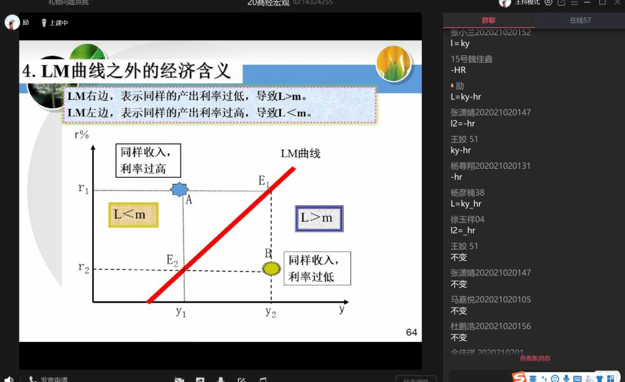Image resolution: width=625 pixels, height=382 pixels.
Task: Click the slide page number 64
Action: (411, 332)
